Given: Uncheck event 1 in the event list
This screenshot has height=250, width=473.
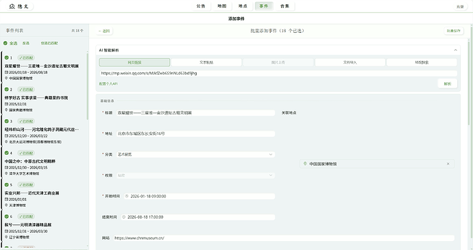Looking at the screenshot, I should [6, 58].
